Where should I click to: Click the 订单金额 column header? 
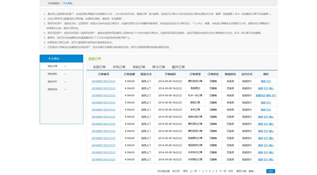[129, 74]
